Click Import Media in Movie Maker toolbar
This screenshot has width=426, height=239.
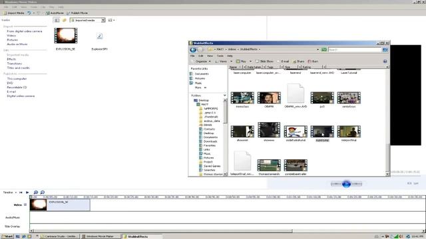14,13
